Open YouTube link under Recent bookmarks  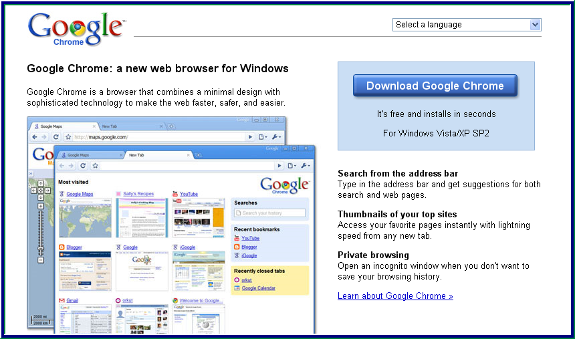click(x=251, y=238)
